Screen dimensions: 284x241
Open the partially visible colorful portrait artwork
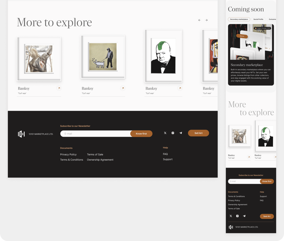click(x=210, y=56)
